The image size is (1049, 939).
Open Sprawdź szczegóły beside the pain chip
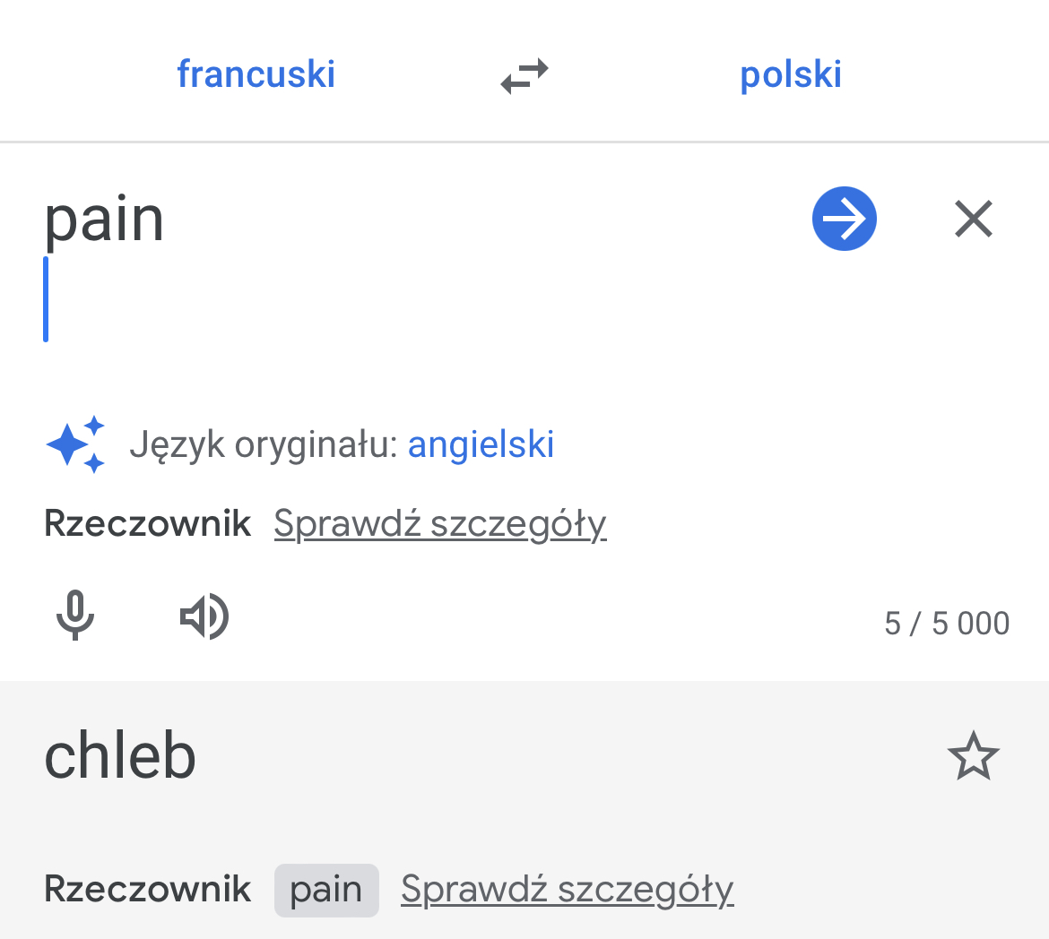point(568,890)
